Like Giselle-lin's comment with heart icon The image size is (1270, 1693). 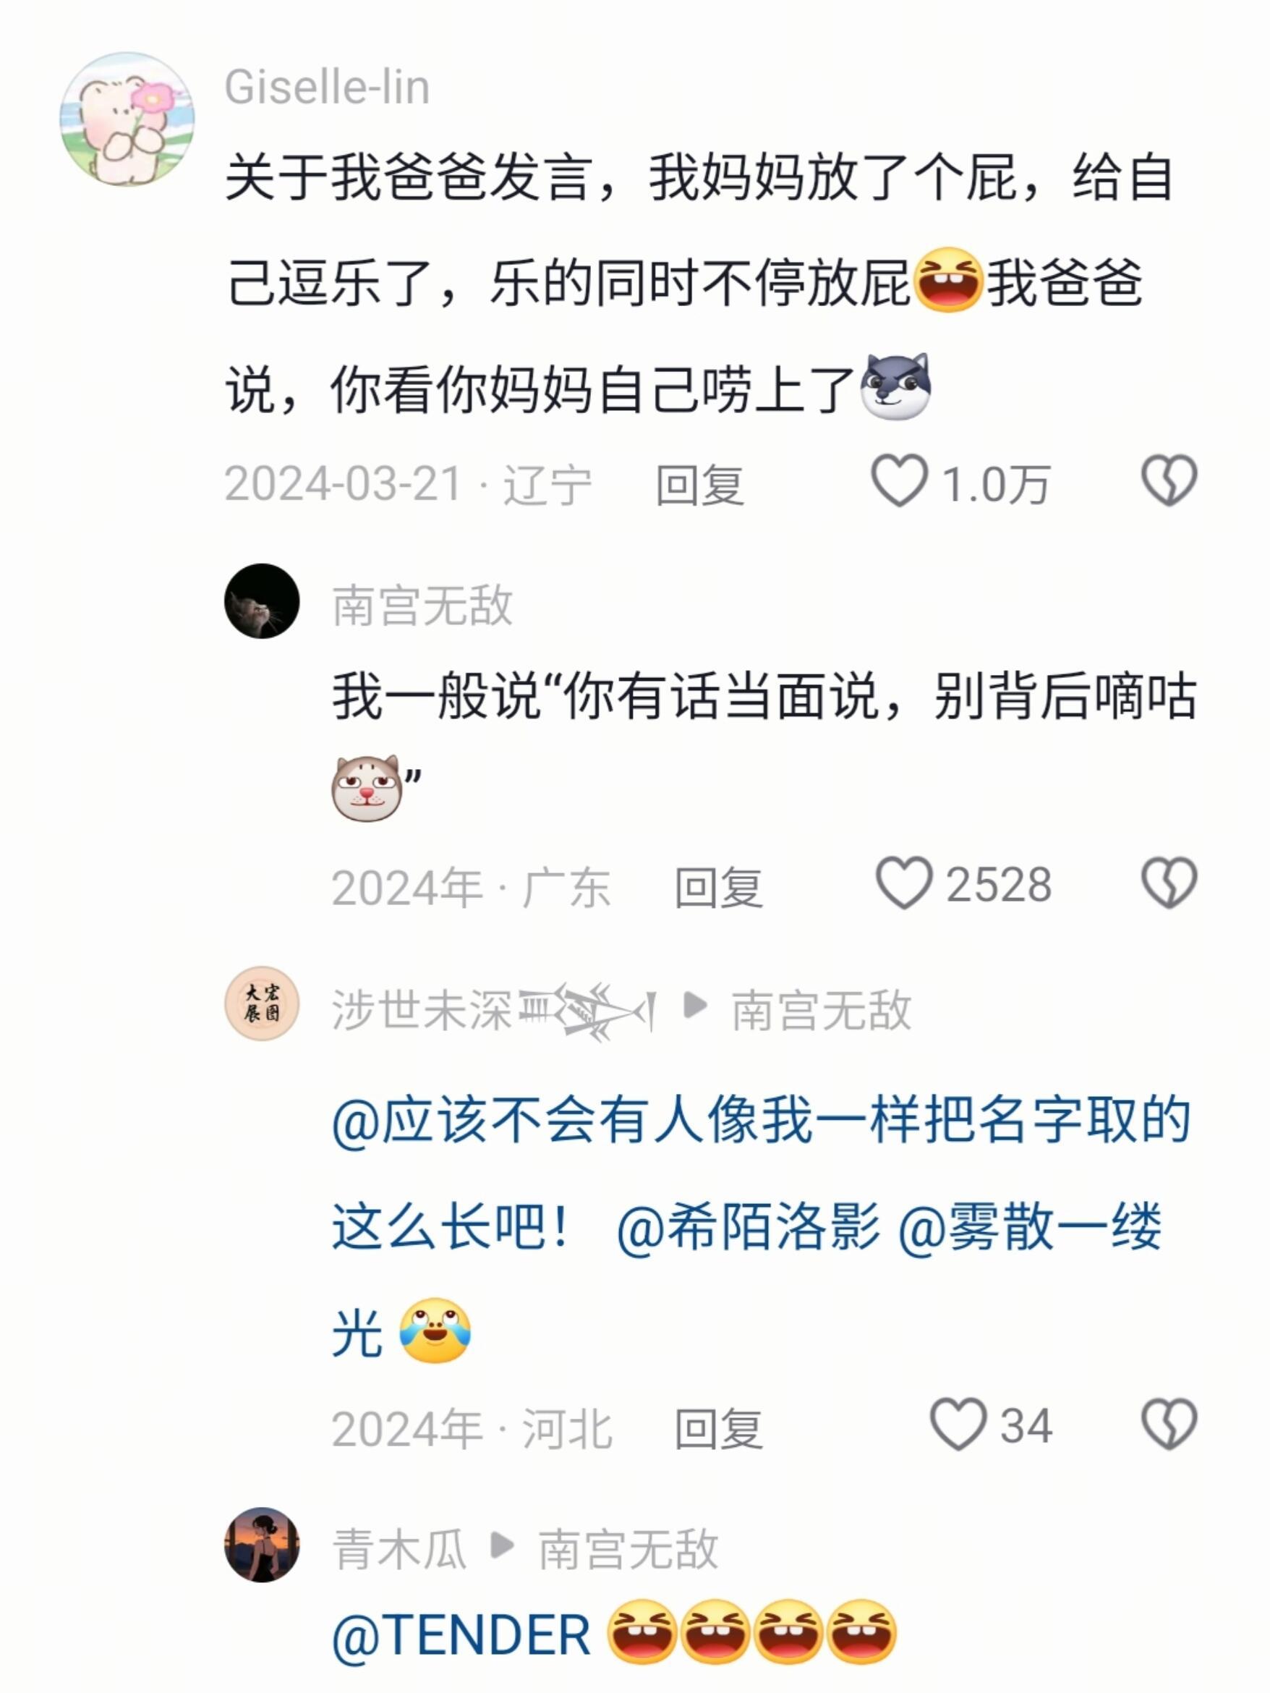pyautogui.click(x=900, y=481)
